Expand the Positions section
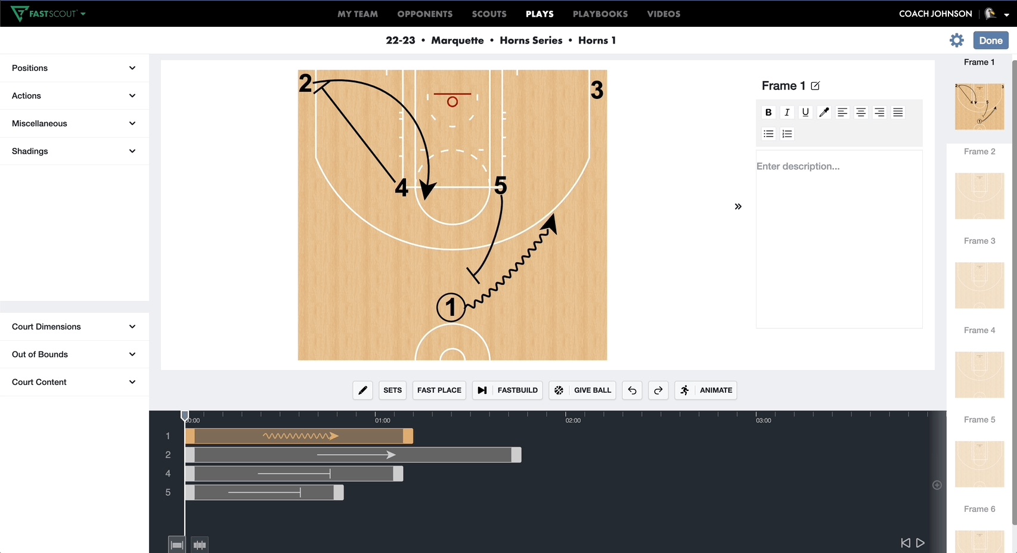 click(x=75, y=68)
